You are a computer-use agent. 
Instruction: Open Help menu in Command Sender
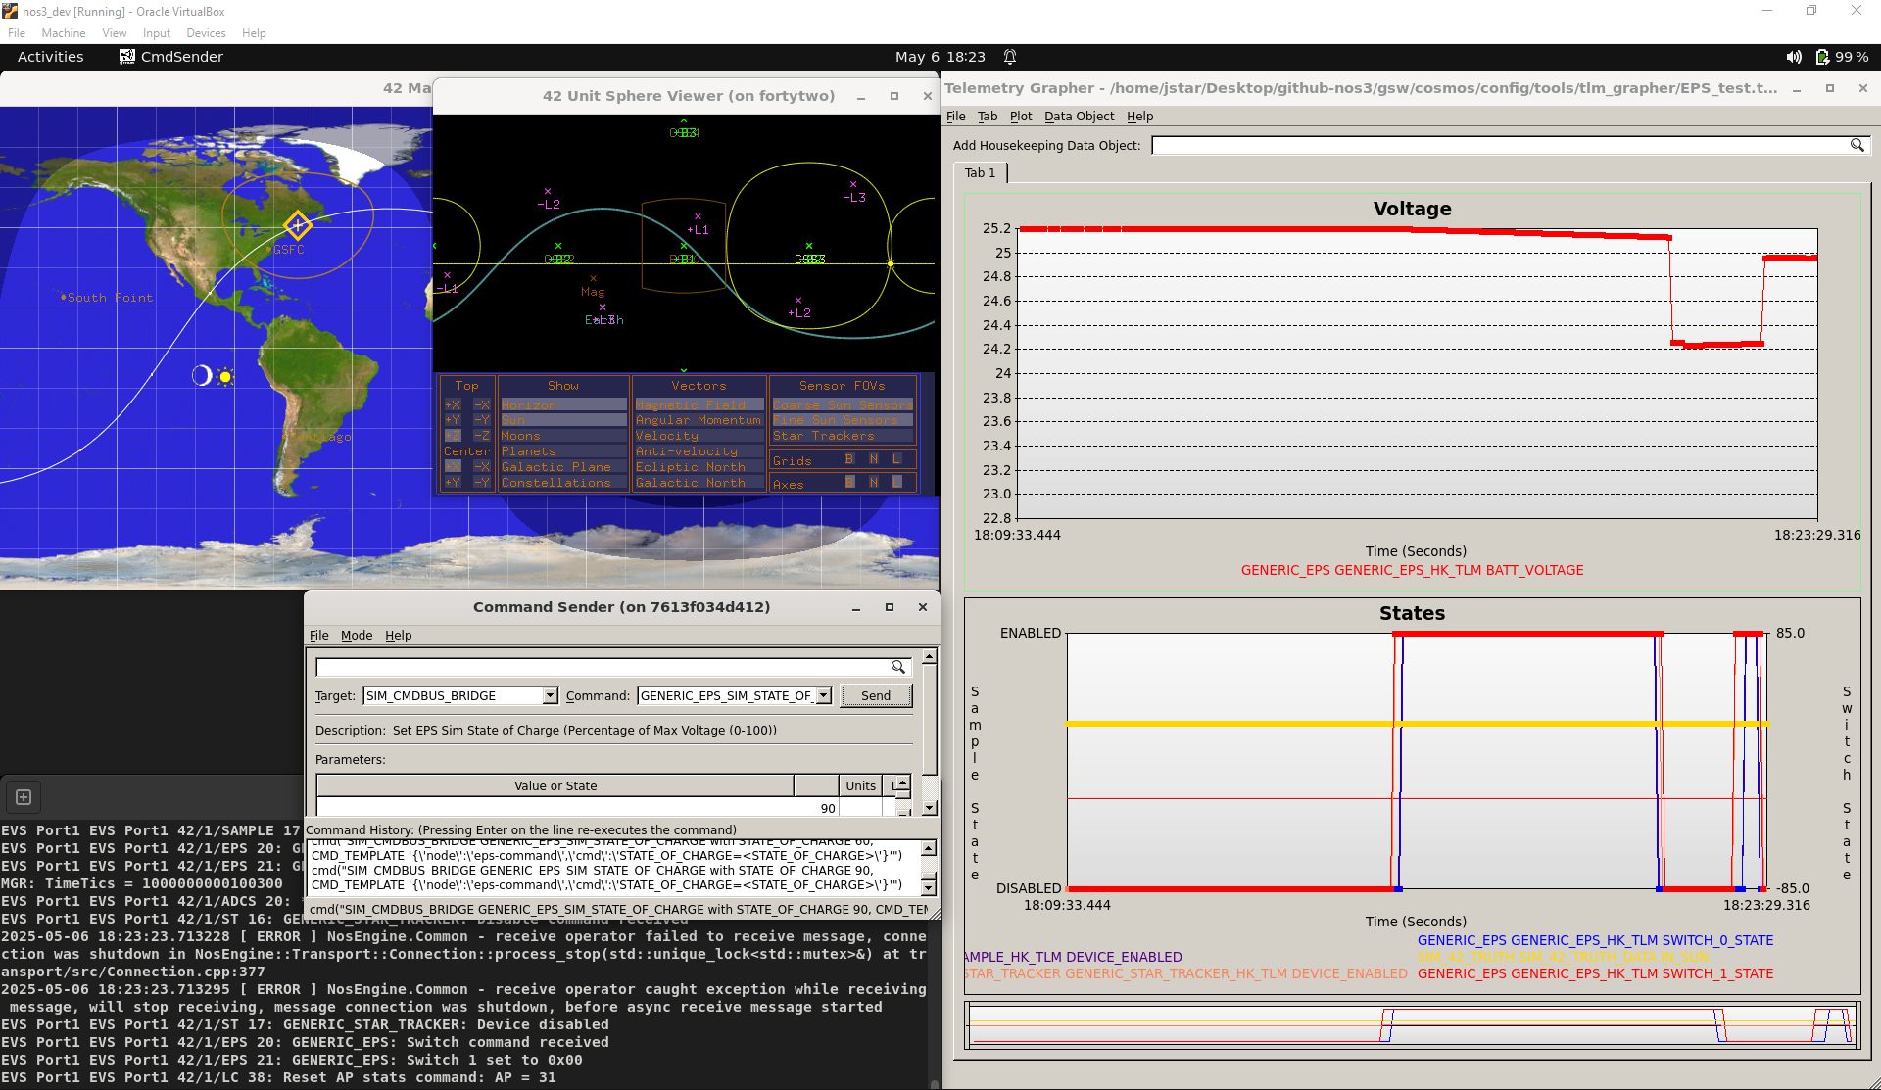398,635
